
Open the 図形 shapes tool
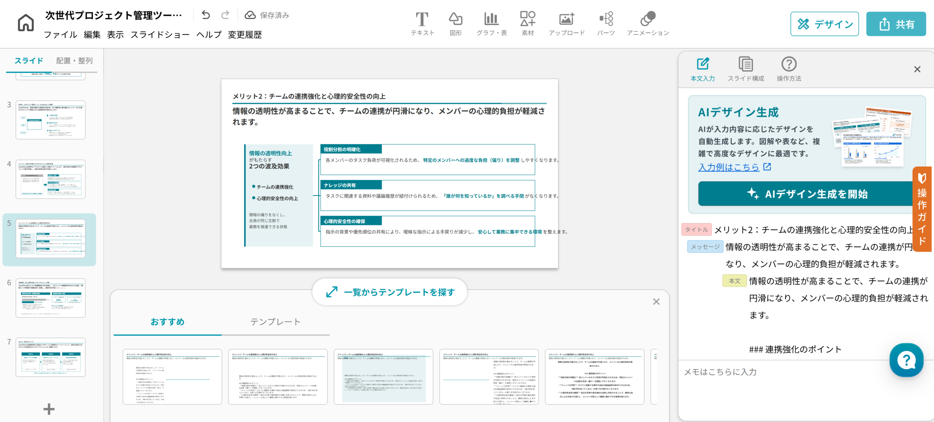pyautogui.click(x=456, y=24)
